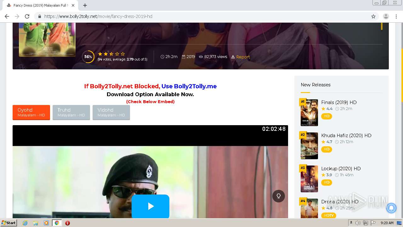Click the 82,973 views counter
The image size is (403, 227).
click(x=216, y=57)
